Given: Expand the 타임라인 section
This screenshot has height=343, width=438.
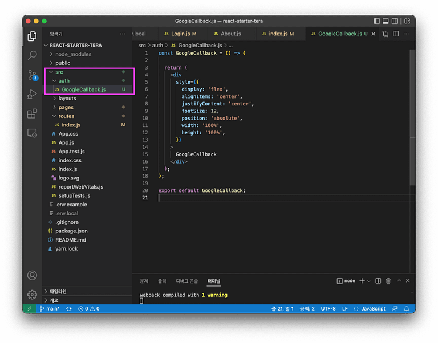Looking at the screenshot, I should (x=58, y=291).
